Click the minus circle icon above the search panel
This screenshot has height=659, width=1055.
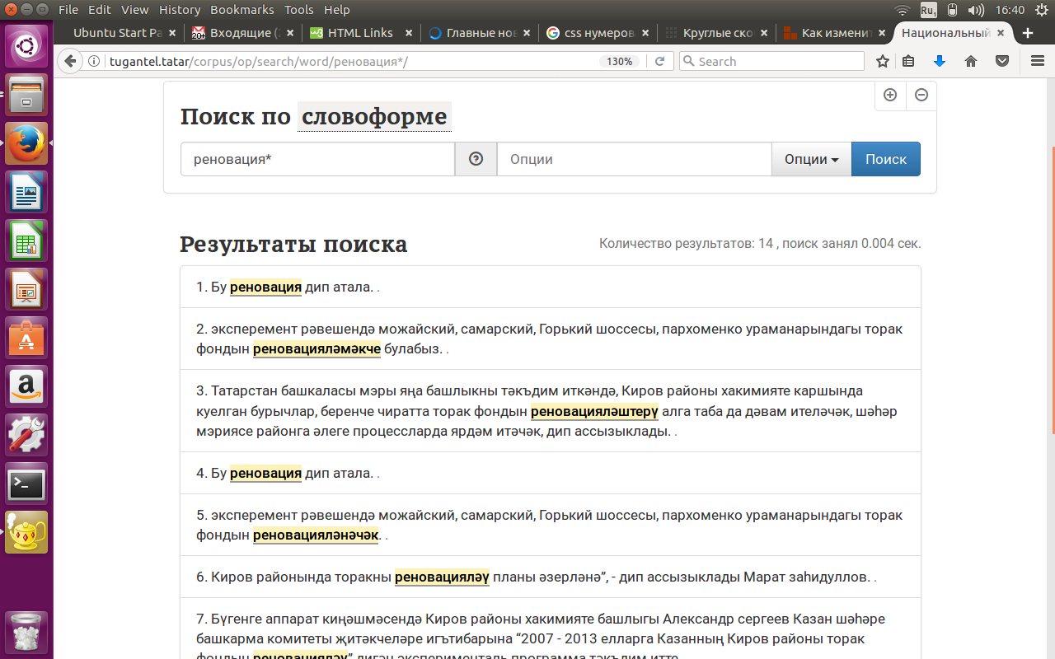(x=921, y=95)
